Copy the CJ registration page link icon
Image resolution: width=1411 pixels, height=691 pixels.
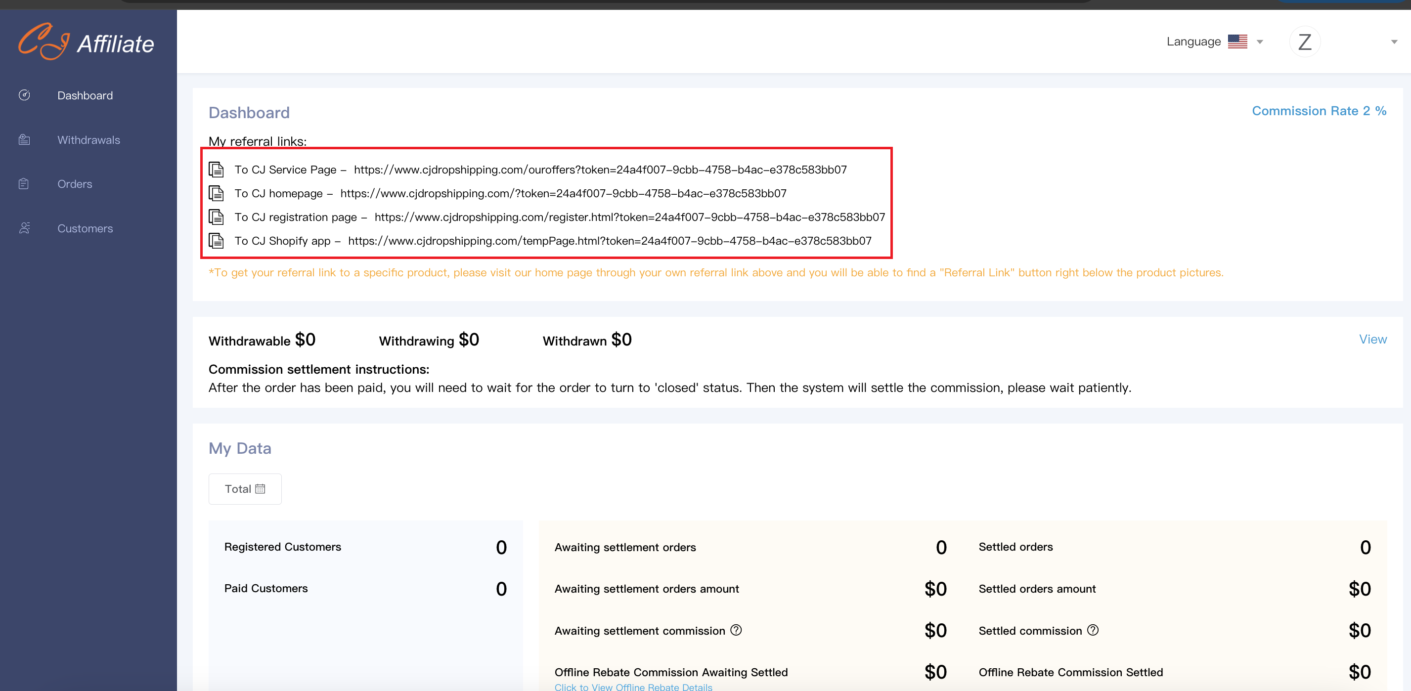tap(217, 217)
